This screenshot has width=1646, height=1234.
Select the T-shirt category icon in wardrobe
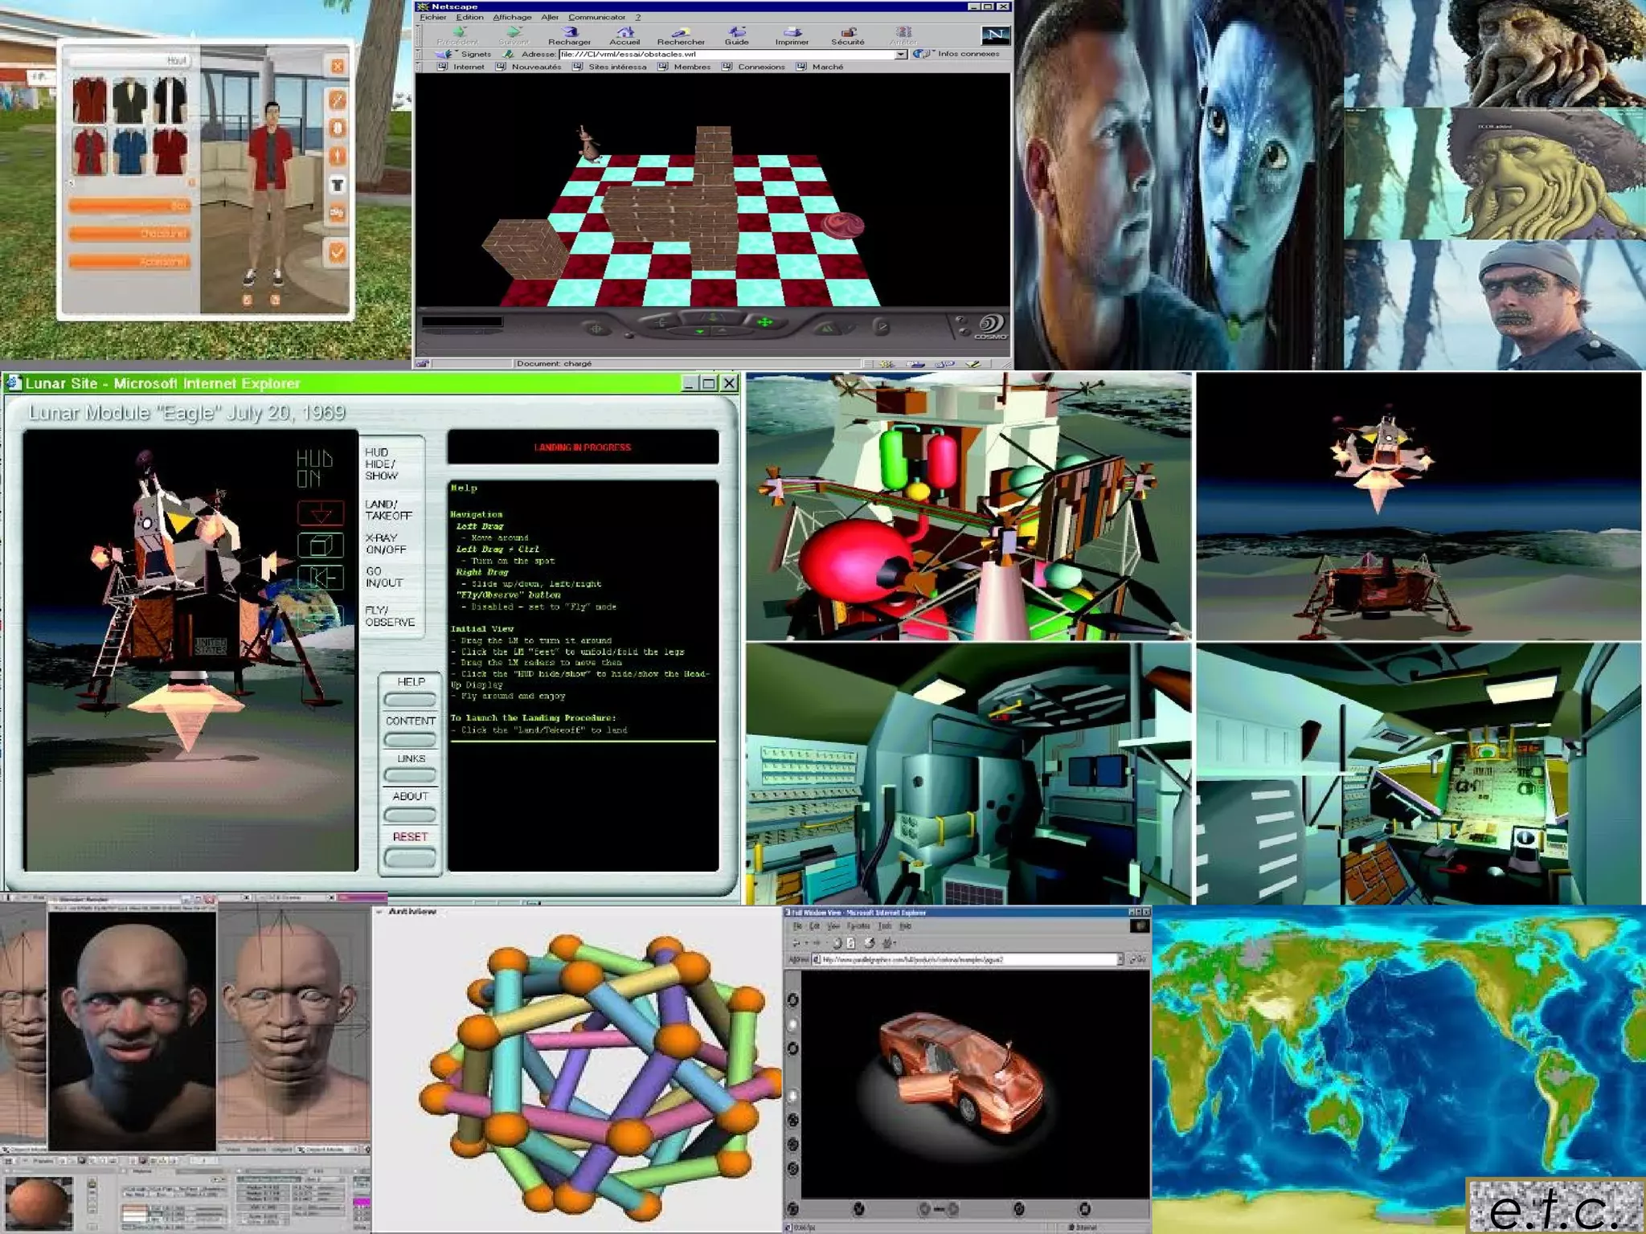click(x=338, y=185)
